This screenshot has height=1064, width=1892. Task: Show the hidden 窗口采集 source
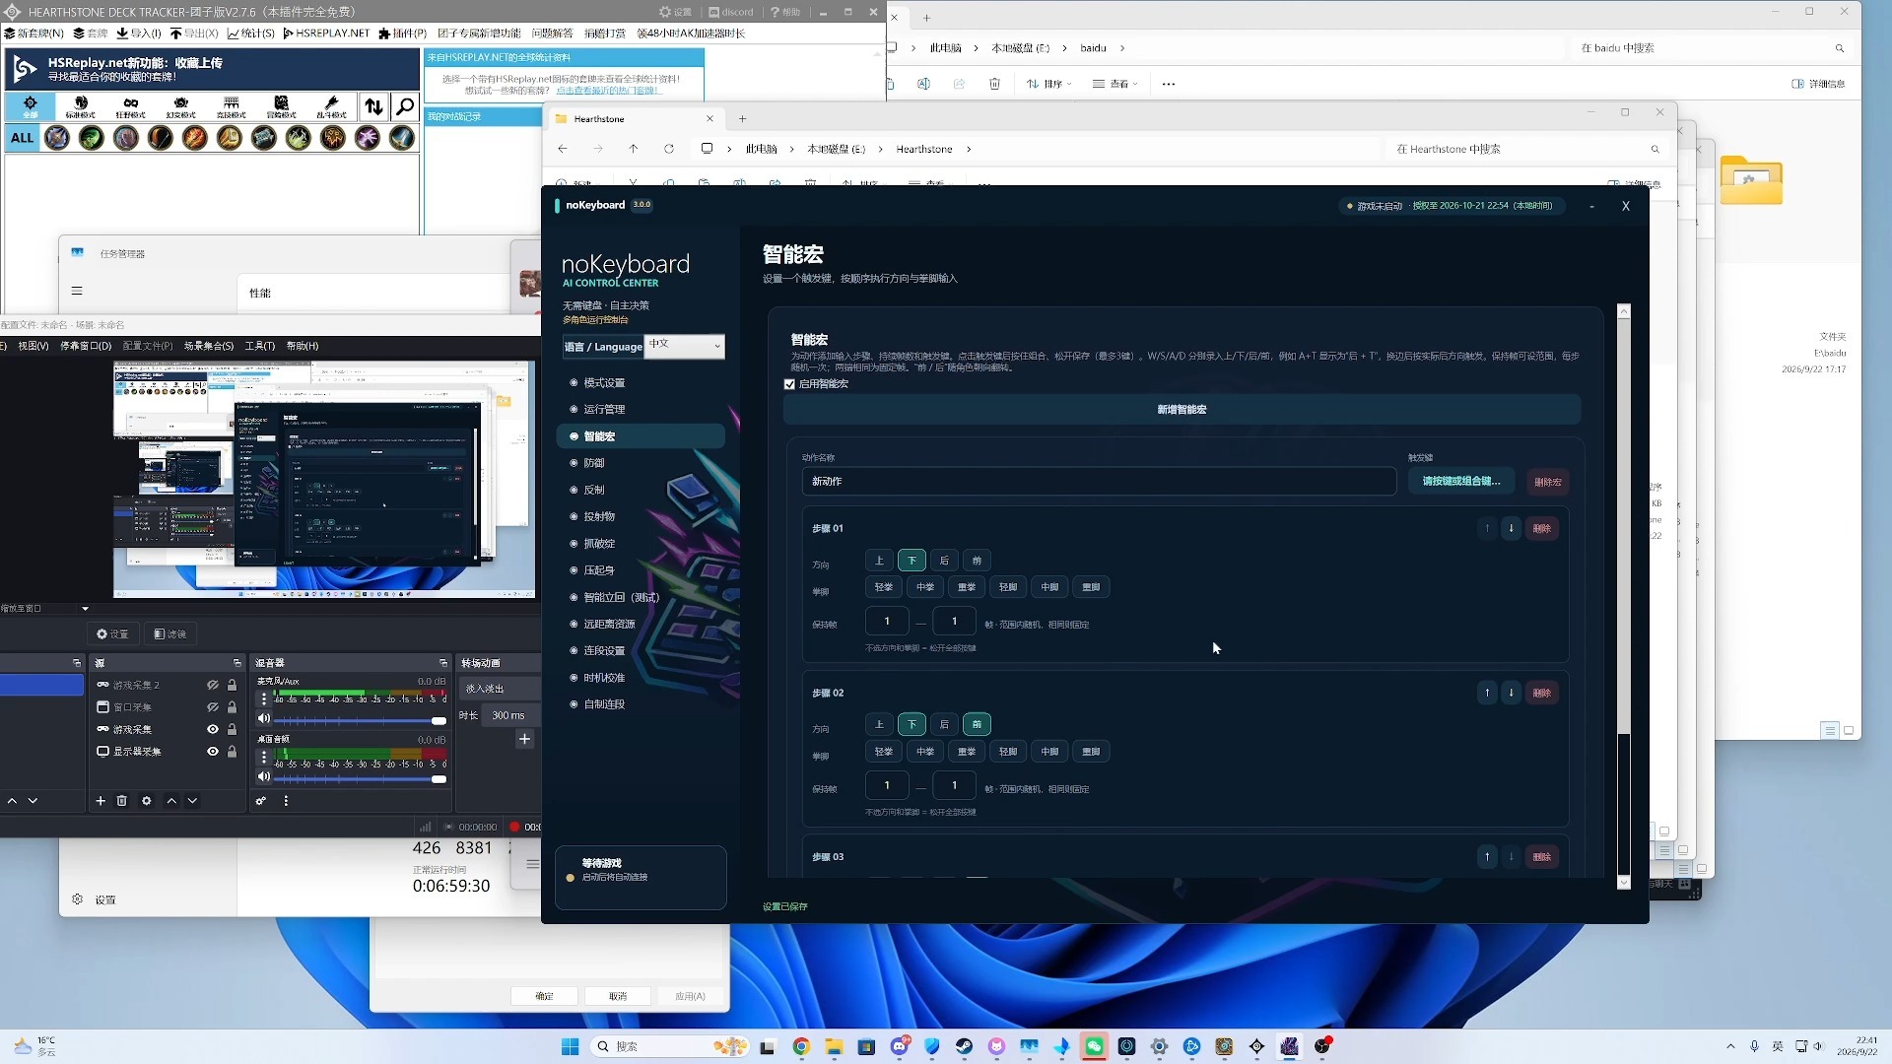pos(212,707)
